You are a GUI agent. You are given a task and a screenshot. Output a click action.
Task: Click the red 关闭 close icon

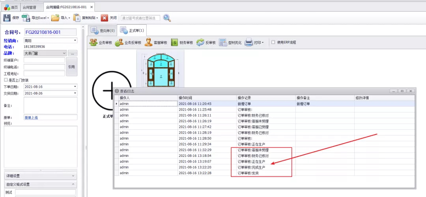104,18
